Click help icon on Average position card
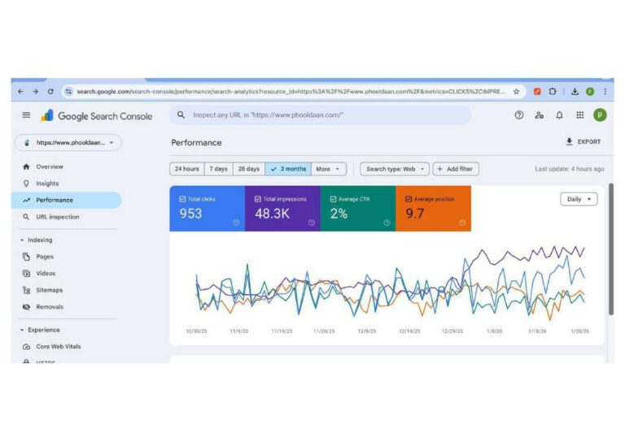Image resolution: width=625 pixels, height=441 pixels. tap(462, 223)
